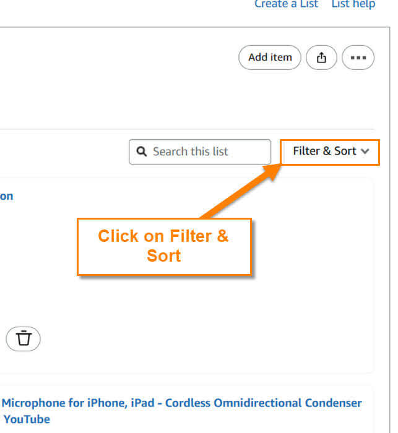Click the word "Sort" inside the orange callout
The image size is (398, 433).
click(163, 255)
